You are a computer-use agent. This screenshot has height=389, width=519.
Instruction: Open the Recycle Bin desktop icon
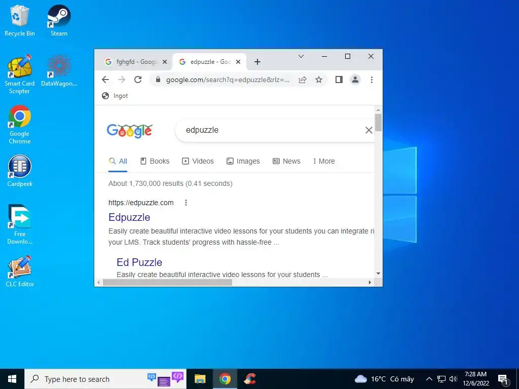20,20
